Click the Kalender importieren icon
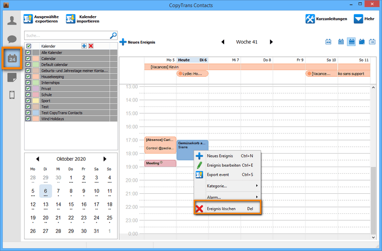Image resolution: width=382 pixels, height=251 pixels. (x=70, y=19)
